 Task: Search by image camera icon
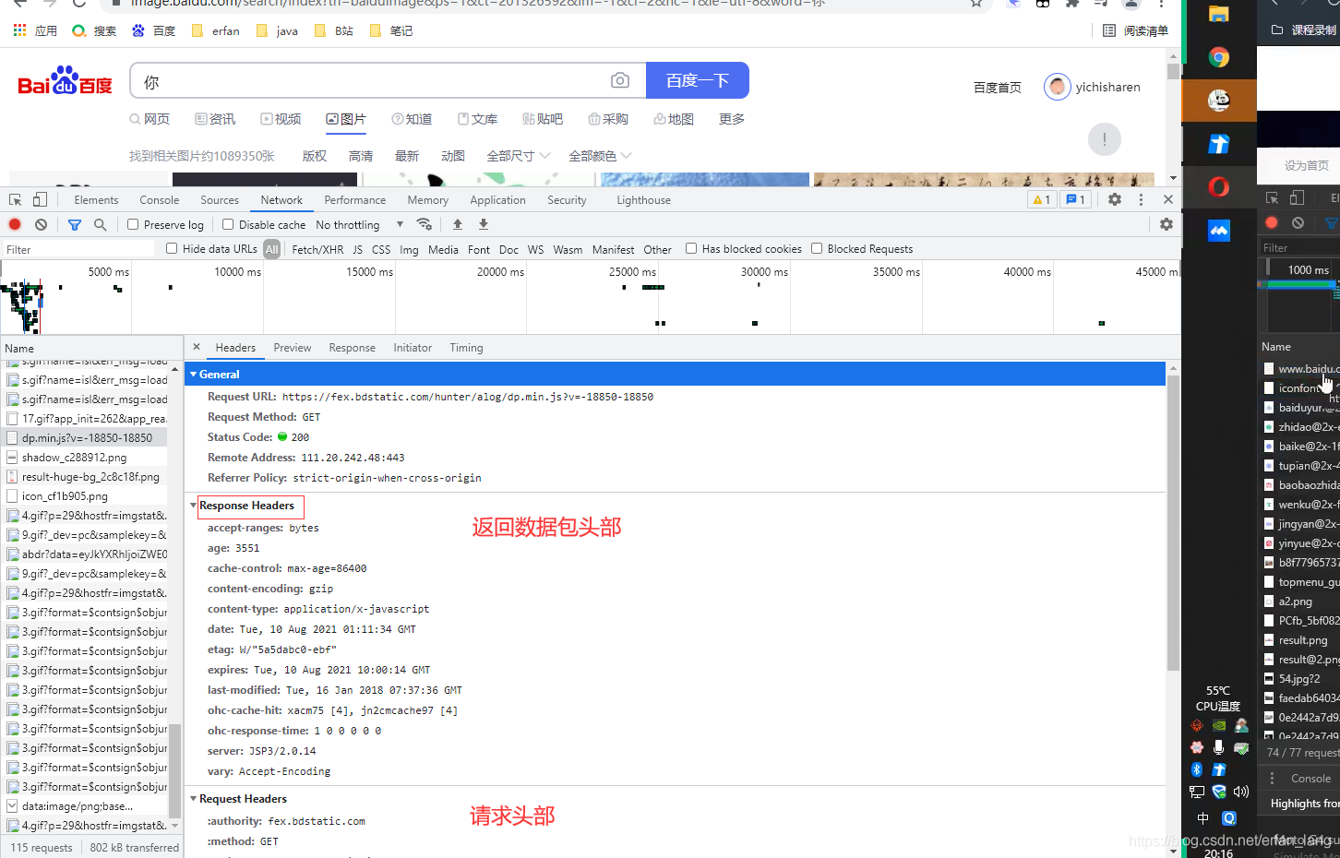pyautogui.click(x=620, y=81)
